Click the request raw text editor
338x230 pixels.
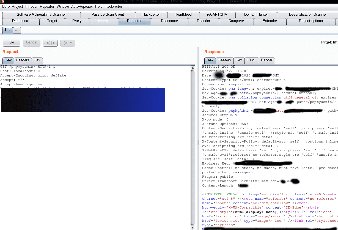click(x=95, y=147)
